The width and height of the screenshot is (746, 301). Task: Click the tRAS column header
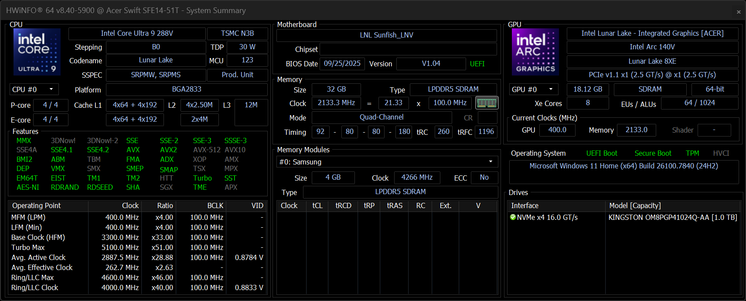395,206
